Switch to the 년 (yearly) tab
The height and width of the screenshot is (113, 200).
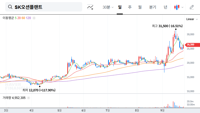coord(165,7)
